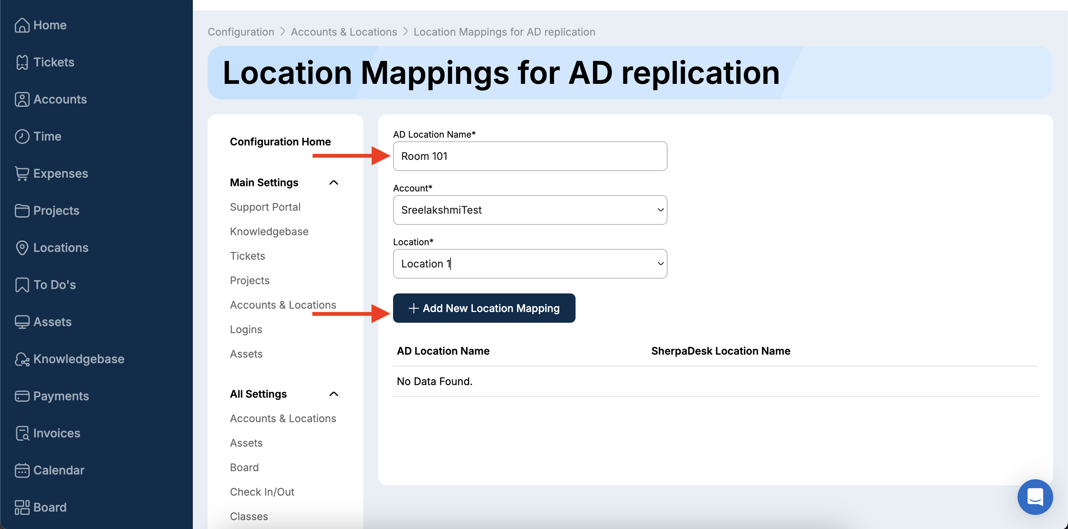Go to Accounts & Locations breadcrumb
Image resolution: width=1068 pixels, height=529 pixels.
[343, 32]
